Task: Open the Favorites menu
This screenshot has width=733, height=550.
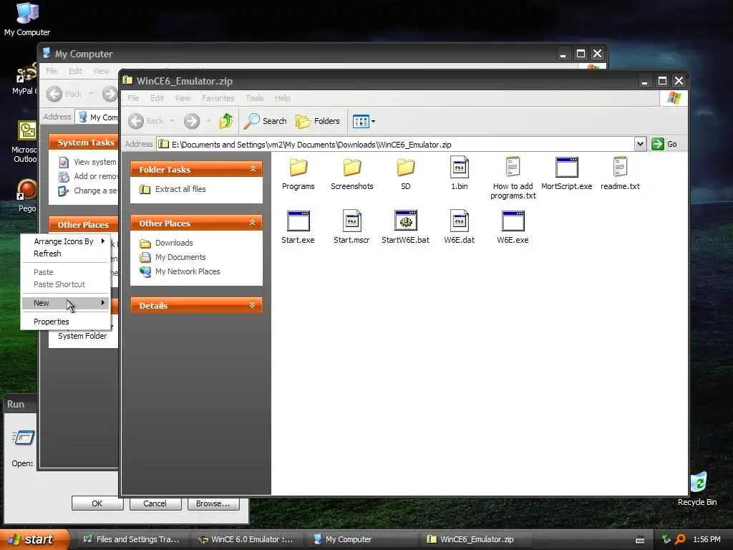Action: [x=218, y=98]
